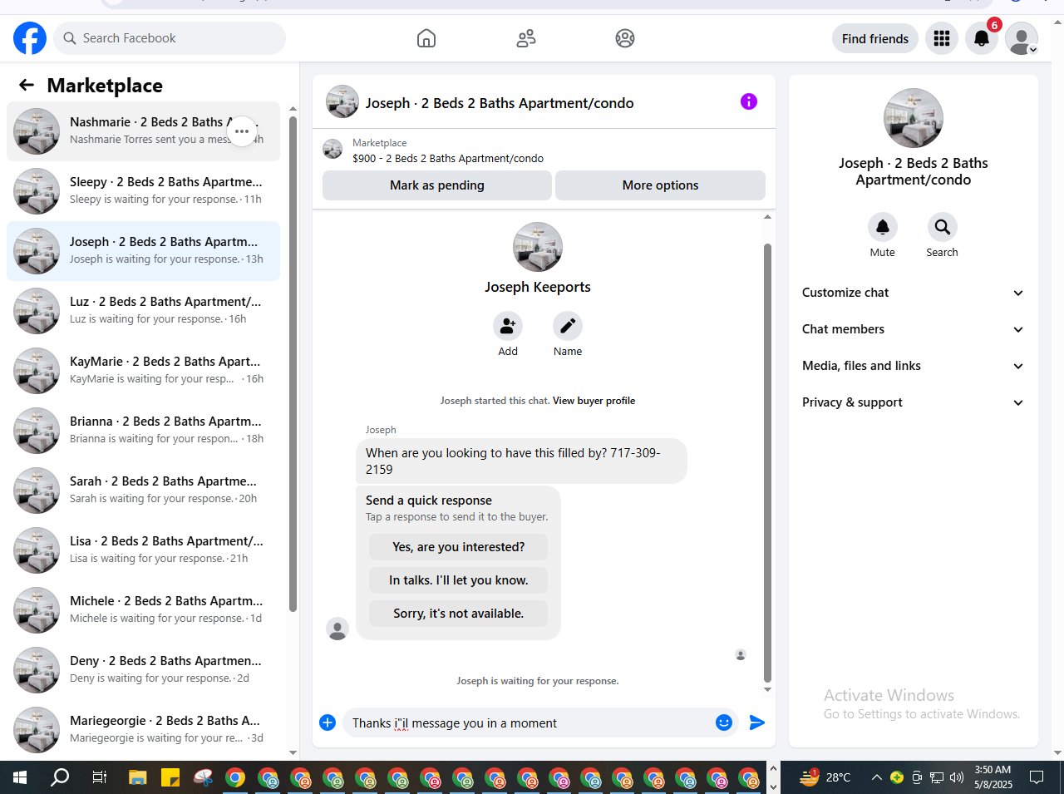Screen dimensions: 1064x794
Task: Open File Explorer from the taskbar
Action: [x=137, y=778]
